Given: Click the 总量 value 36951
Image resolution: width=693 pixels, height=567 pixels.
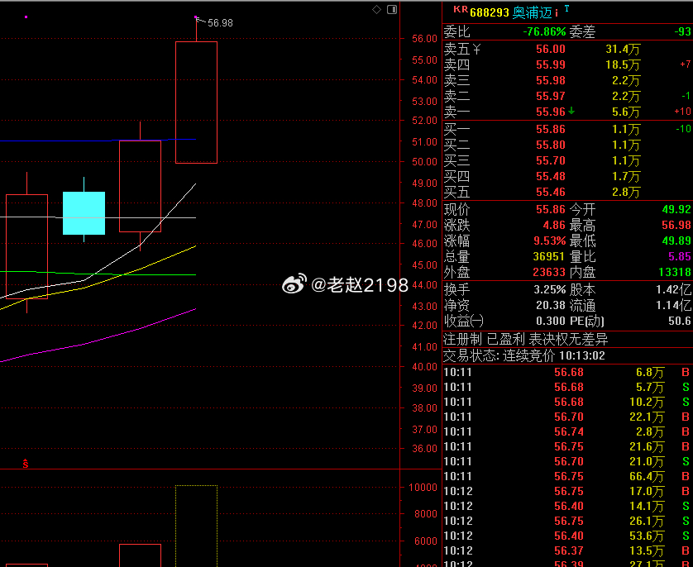Looking at the screenshot, I should [548, 256].
